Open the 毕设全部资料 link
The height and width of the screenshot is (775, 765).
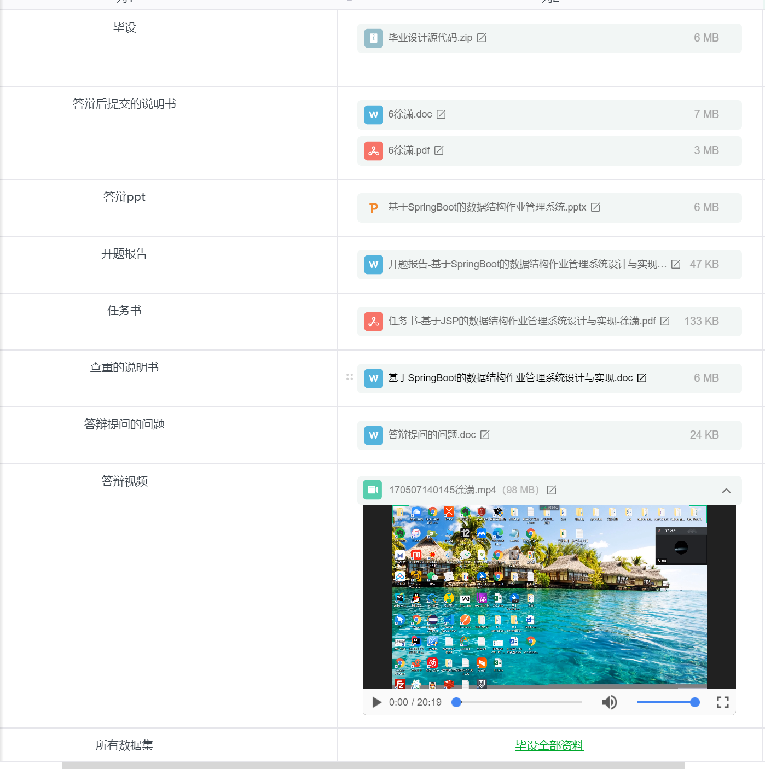(549, 745)
